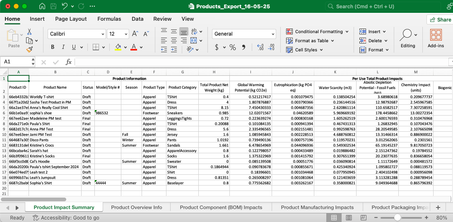Click the Insert Function fx icon
The width and height of the screenshot is (453, 222).
tap(68, 62)
